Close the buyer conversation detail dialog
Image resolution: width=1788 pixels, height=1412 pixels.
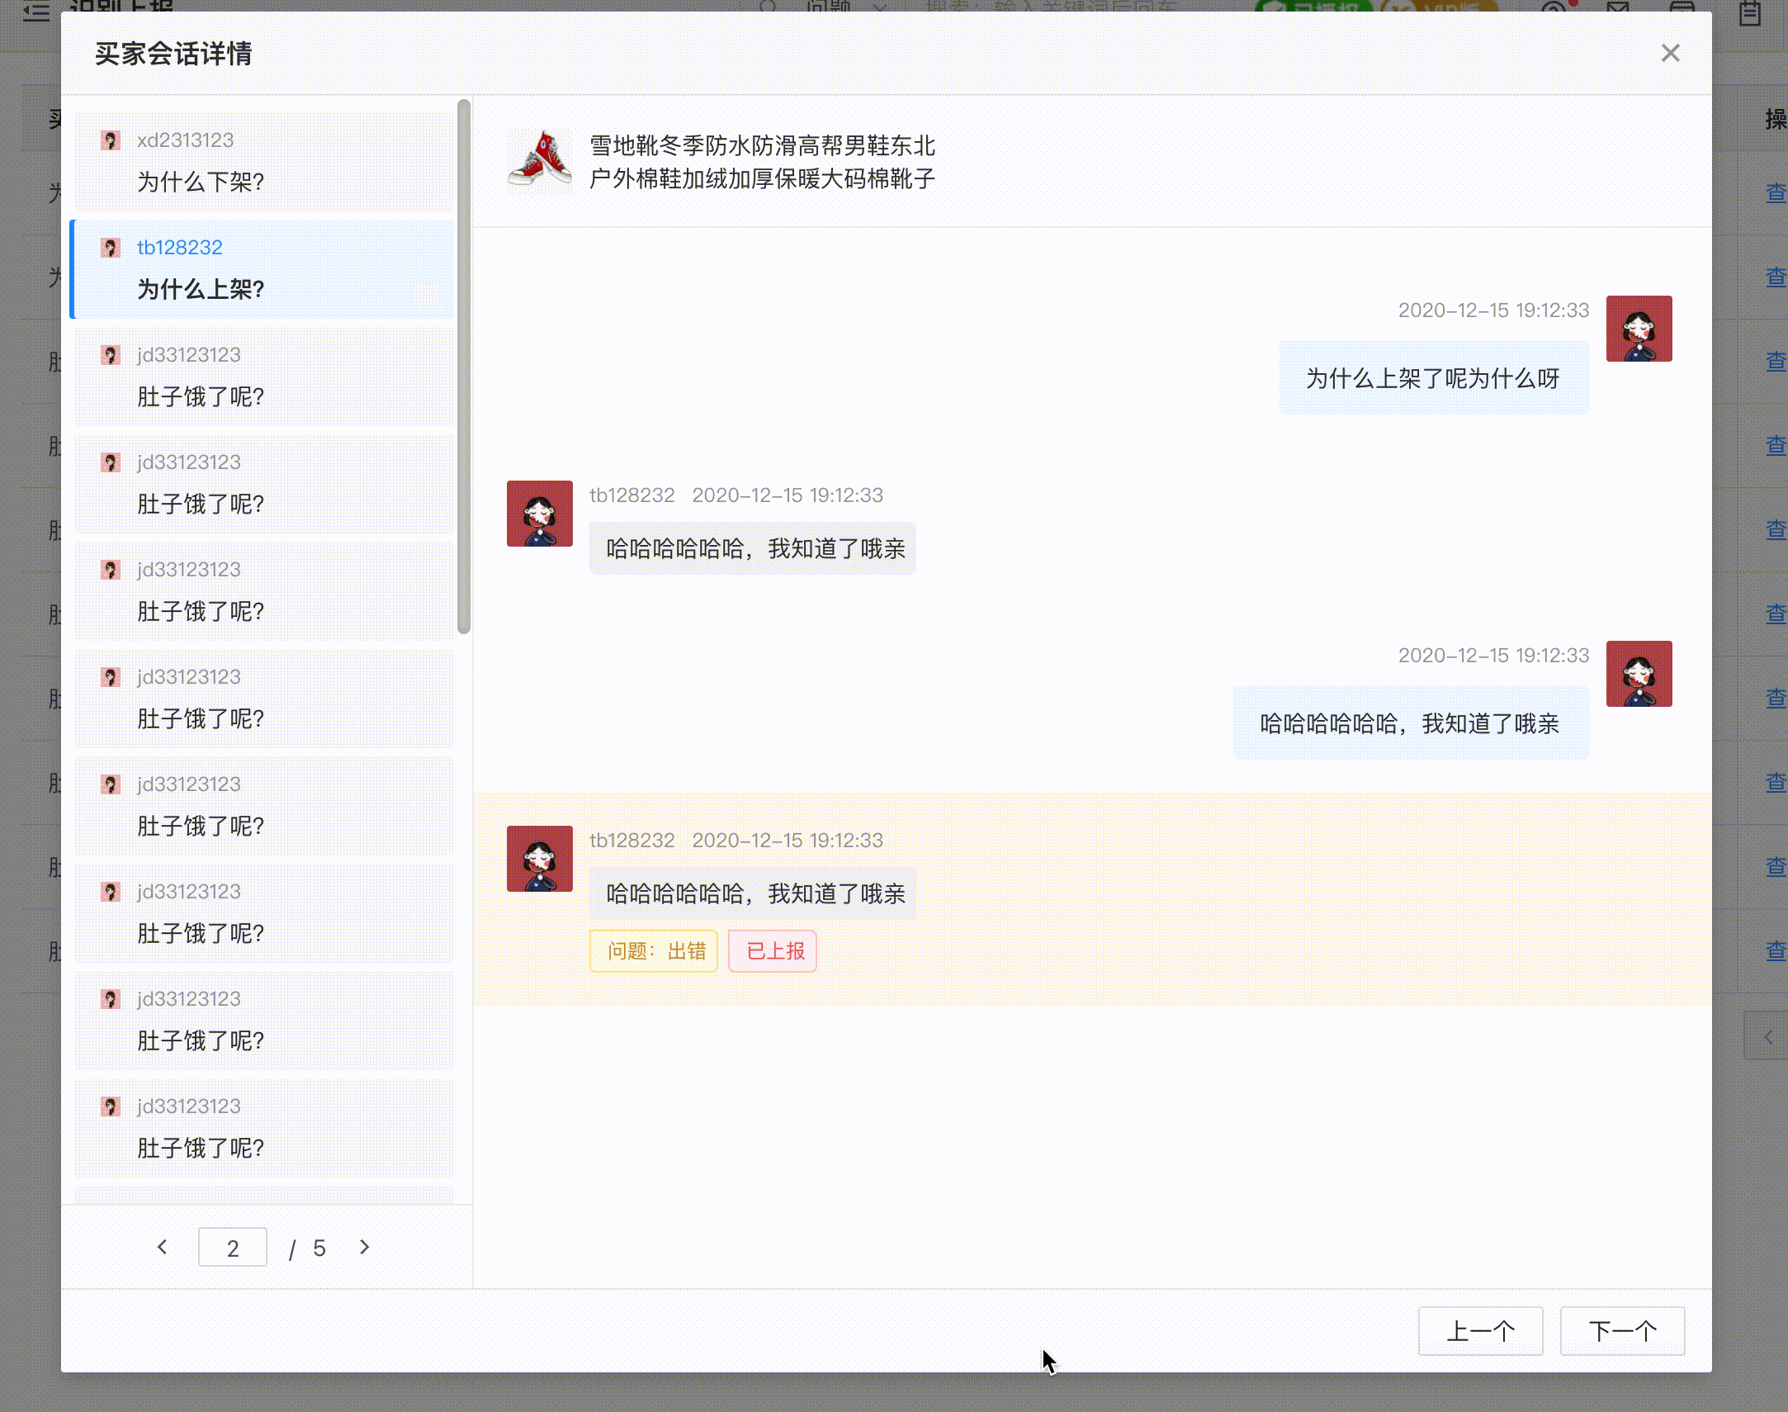[1670, 53]
